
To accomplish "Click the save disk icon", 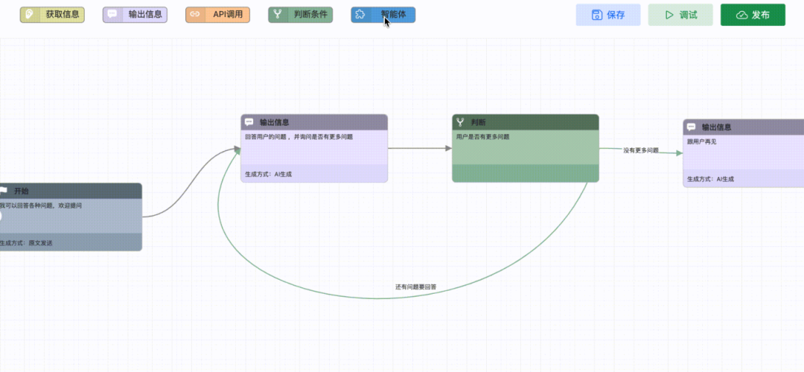I will click(x=596, y=15).
